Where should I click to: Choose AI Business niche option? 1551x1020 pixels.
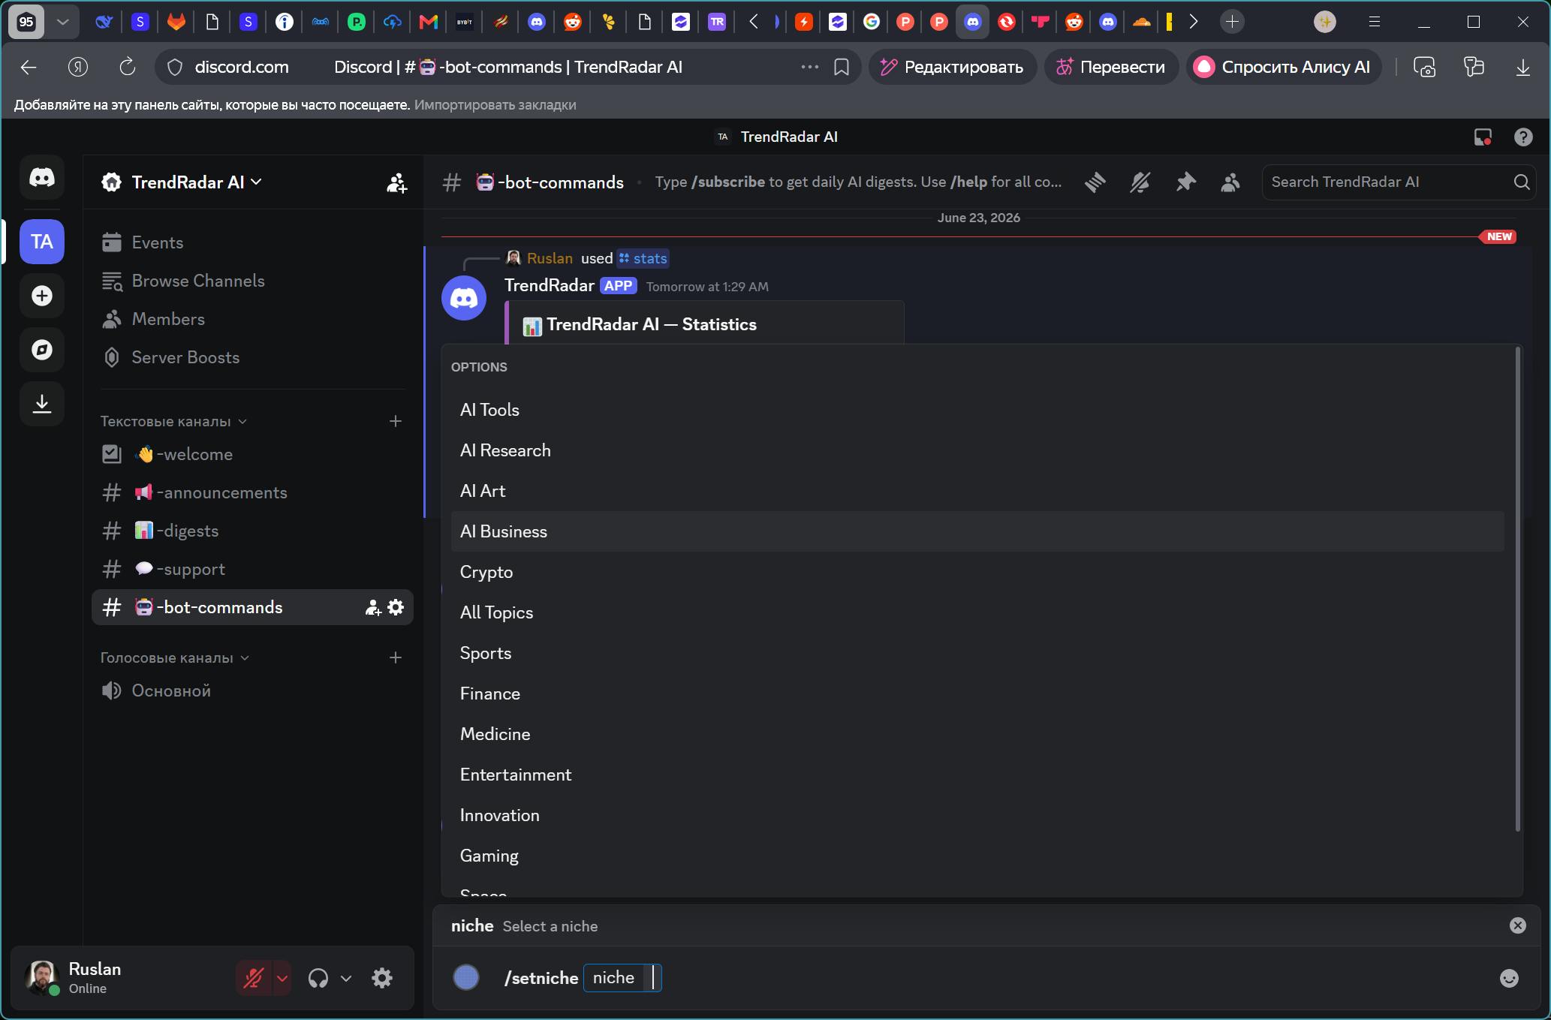click(x=977, y=531)
